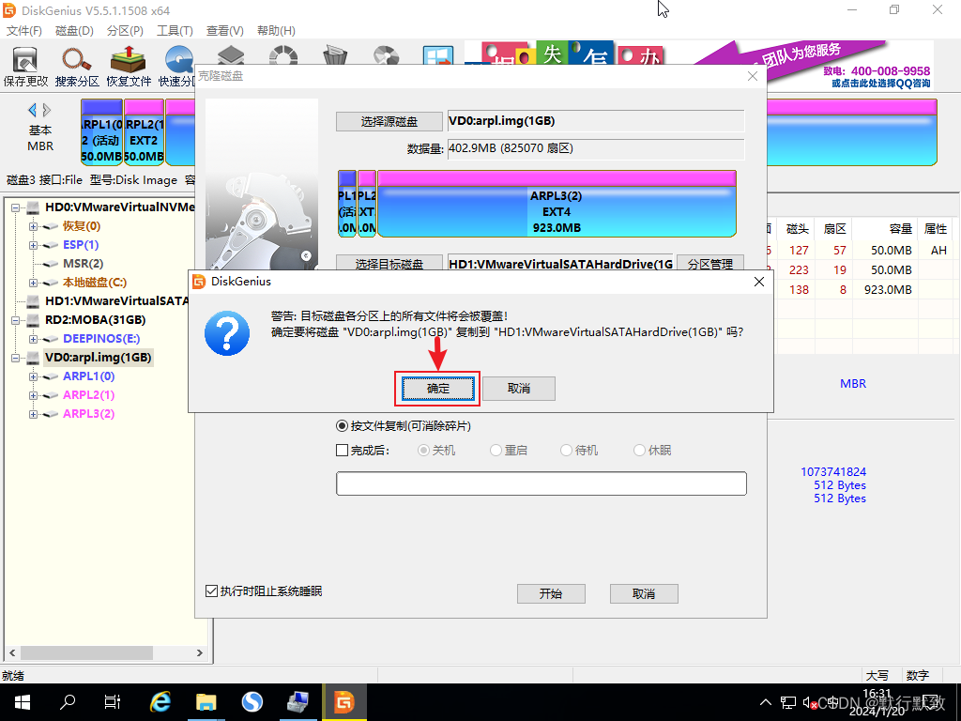Expand the 本地磁盘(C:) node
This screenshot has width=961, height=721.
tap(34, 284)
